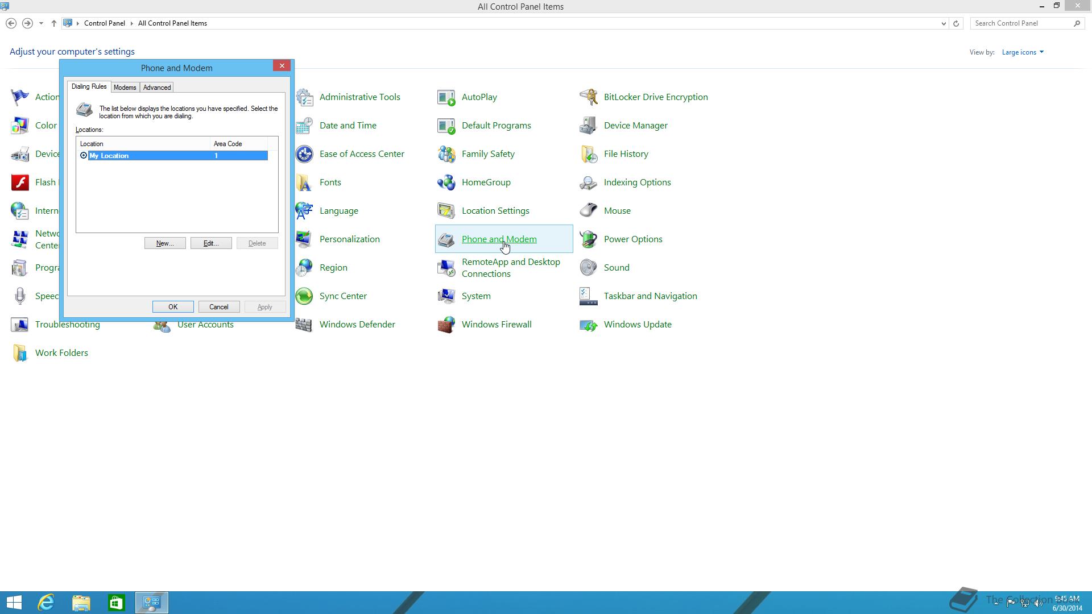
Task: Open the Device Manager icon
Action: [589, 126]
